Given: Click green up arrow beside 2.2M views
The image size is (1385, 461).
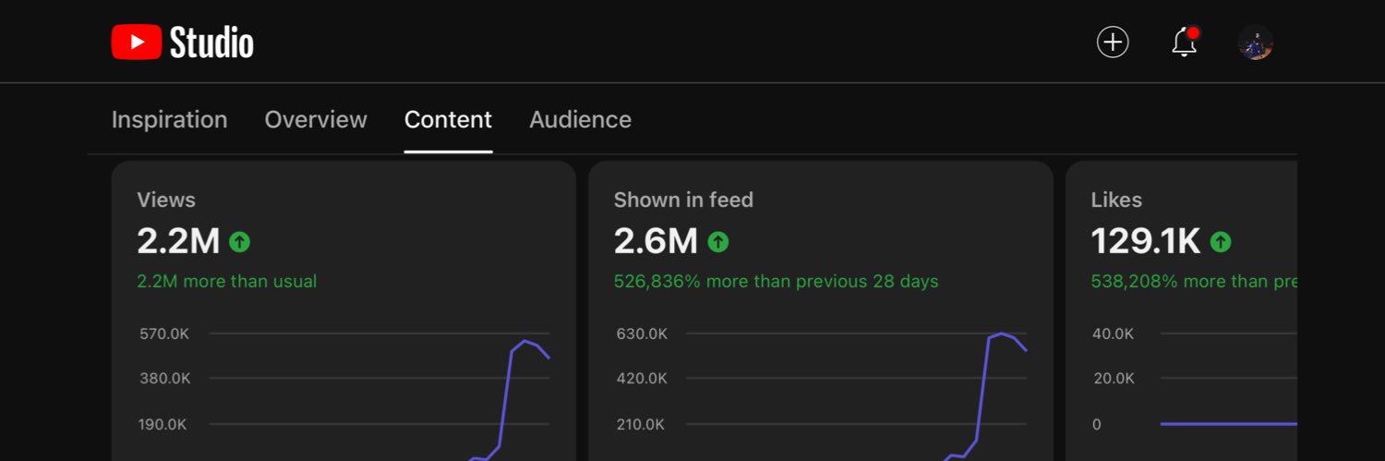Looking at the screenshot, I should [240, 242].
